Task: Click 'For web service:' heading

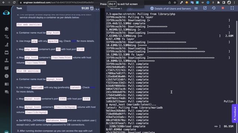Action: coord(29,25)
